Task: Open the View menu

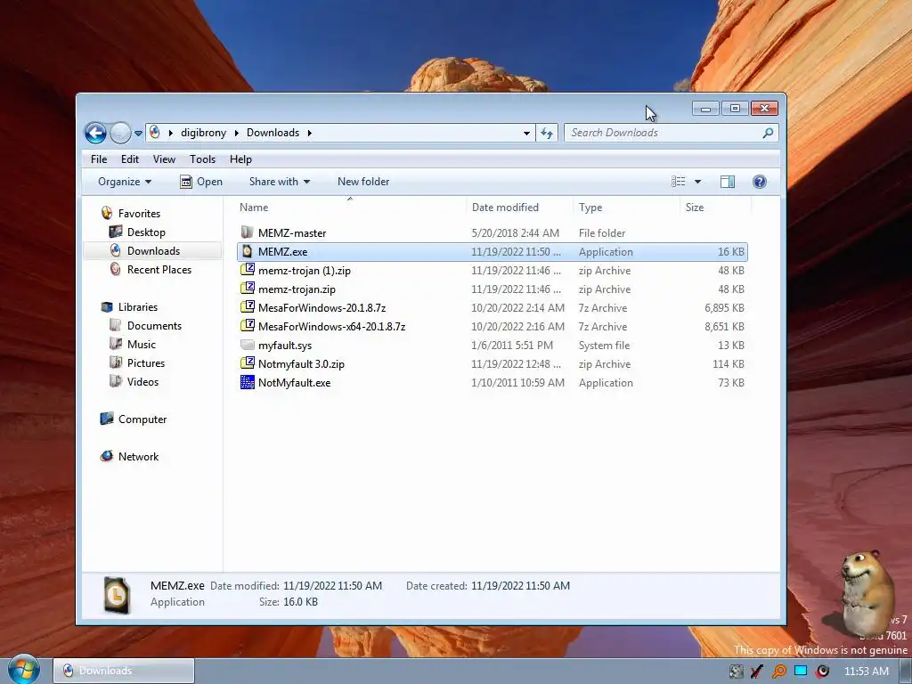Action: click(x=164, y=159)
